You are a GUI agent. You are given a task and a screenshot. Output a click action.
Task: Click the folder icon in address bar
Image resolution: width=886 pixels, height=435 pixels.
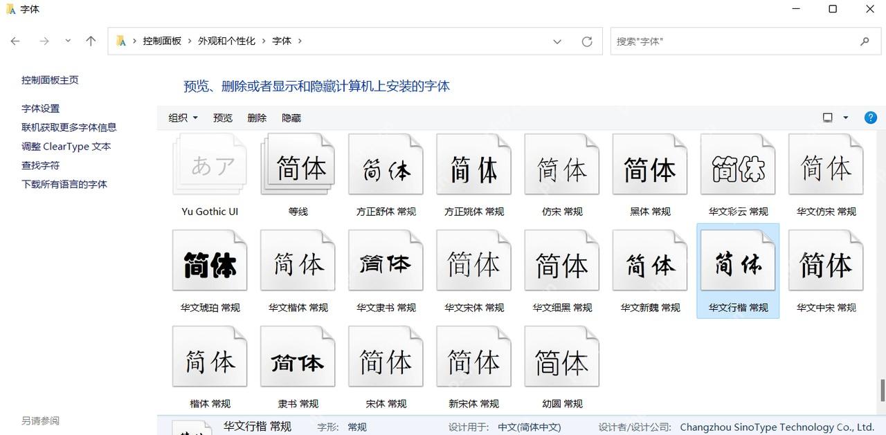click(x=120, y=41)
